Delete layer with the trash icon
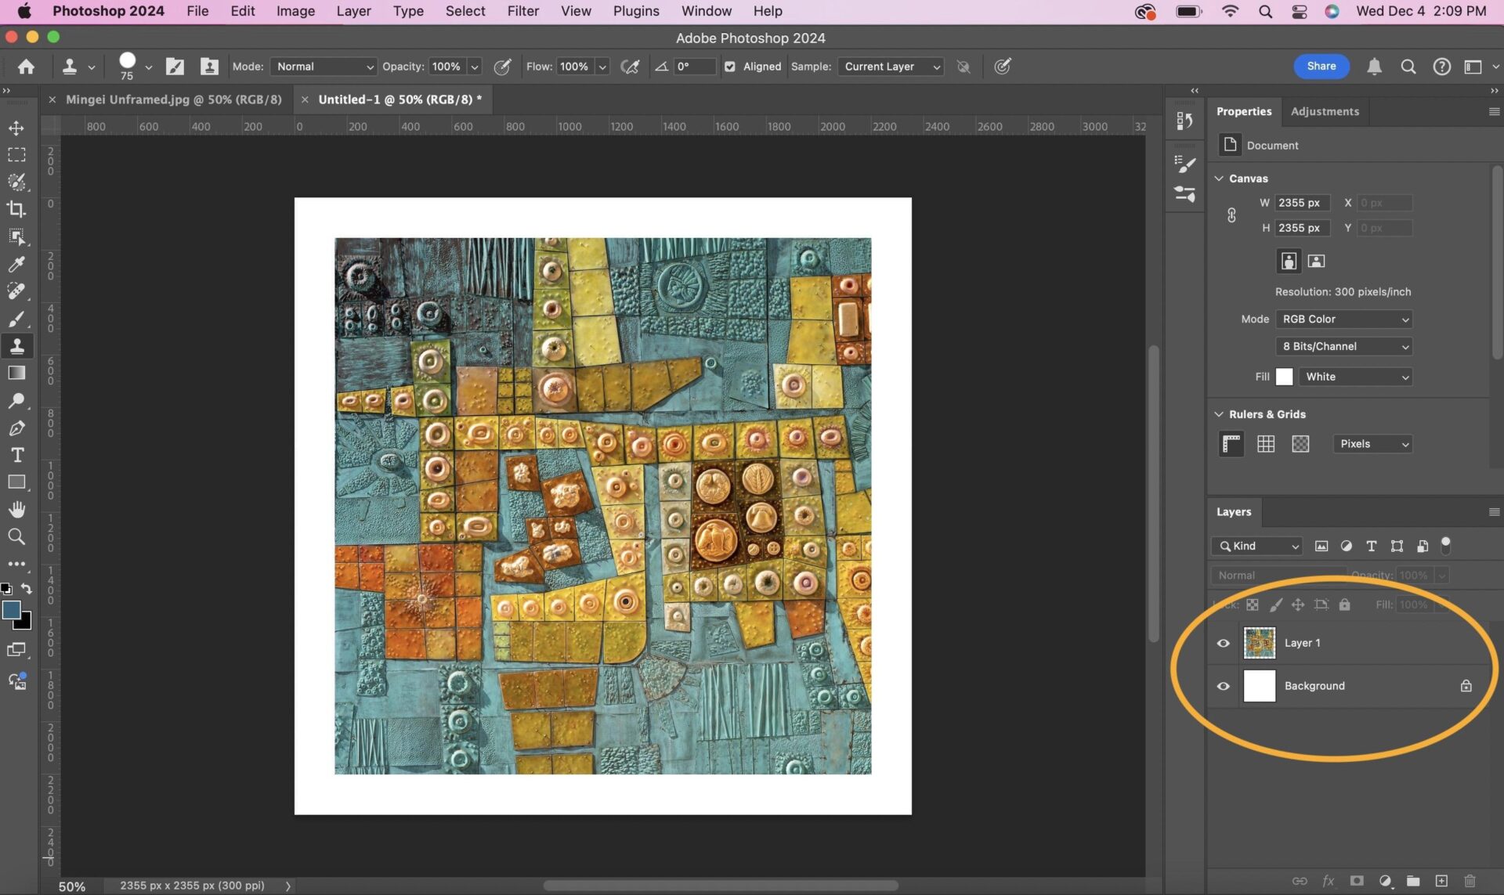1504x895 pixels. (x=1470, y=881)
